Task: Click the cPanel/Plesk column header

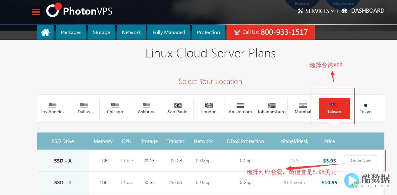Action: pyautogui.click(x=294, y=141)
